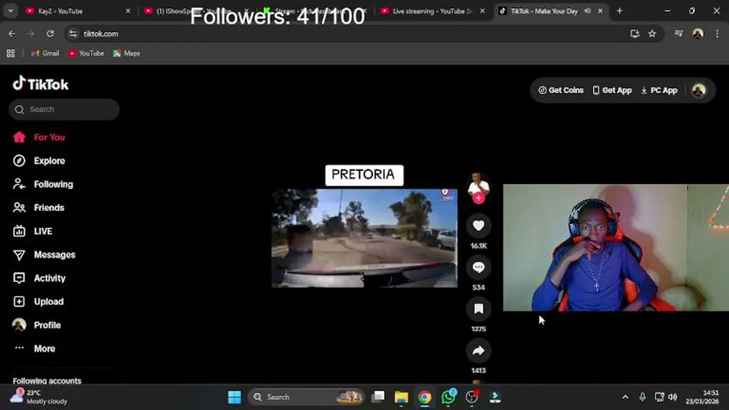View site information icon in address bar
The height and width of the screenshot is (410, 729).
click(73, 34)
